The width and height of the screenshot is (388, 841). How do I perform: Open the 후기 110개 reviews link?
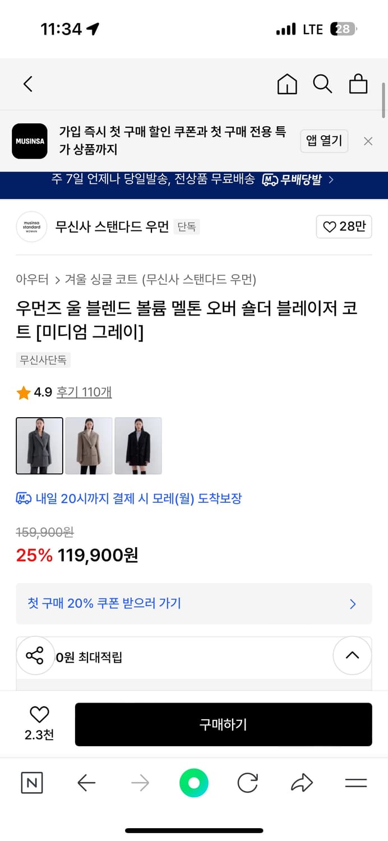pos(84,392)
